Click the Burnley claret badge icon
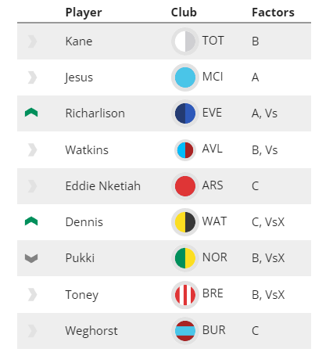The image size is (333, 356). coord(185,331)
